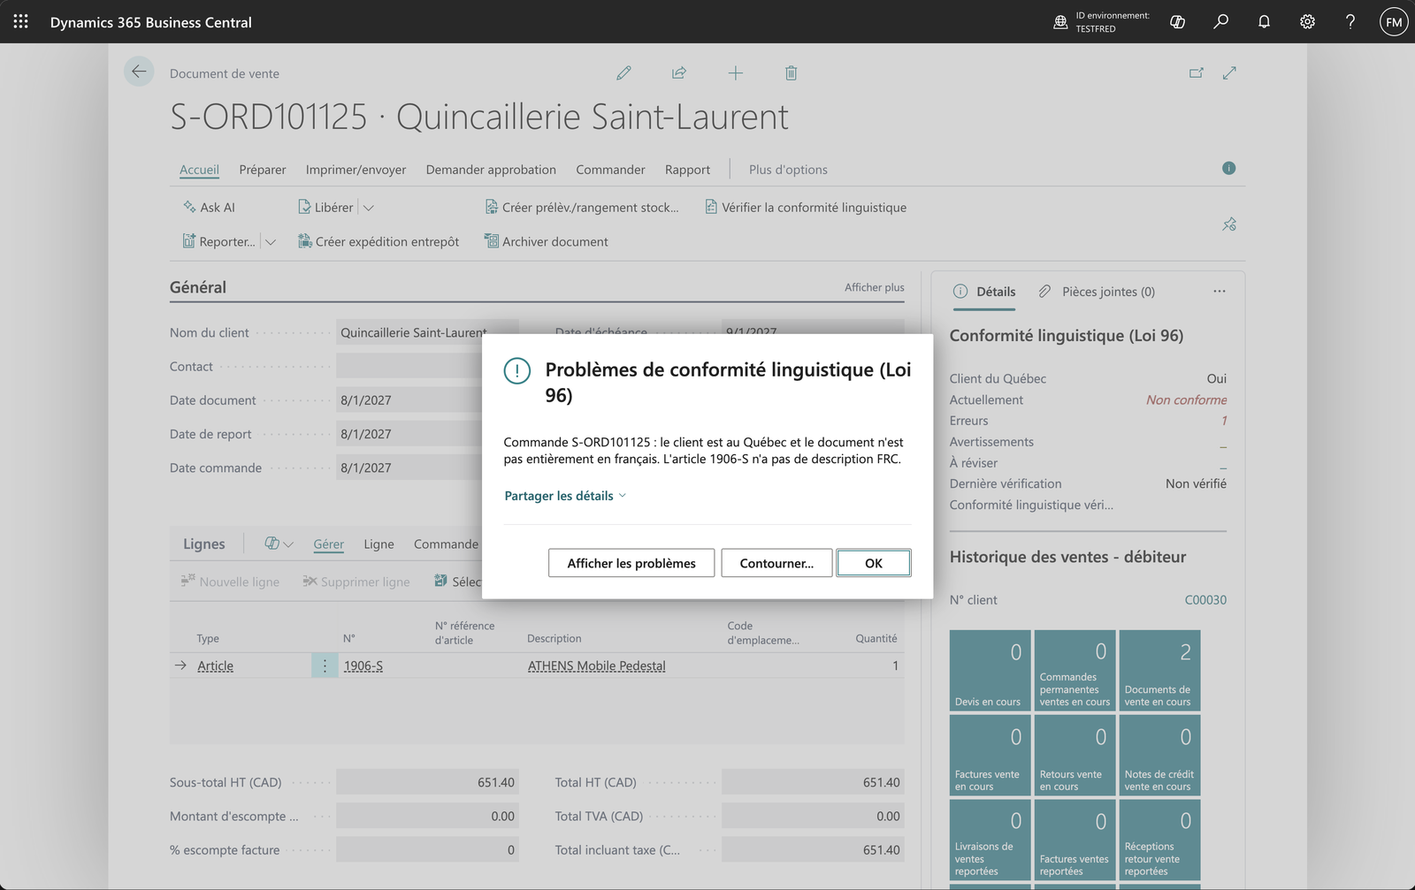1415x890 pixels.
Task: Open FM user account avatar
Action: (x=1394, y=22)
